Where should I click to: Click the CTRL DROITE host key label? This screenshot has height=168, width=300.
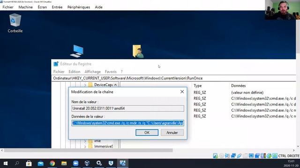(289, 156)
